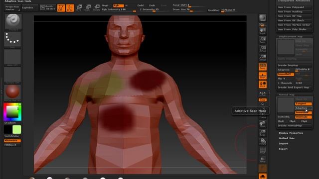
Task: Activate Quick Sketch
Action: tap(48, 8)
